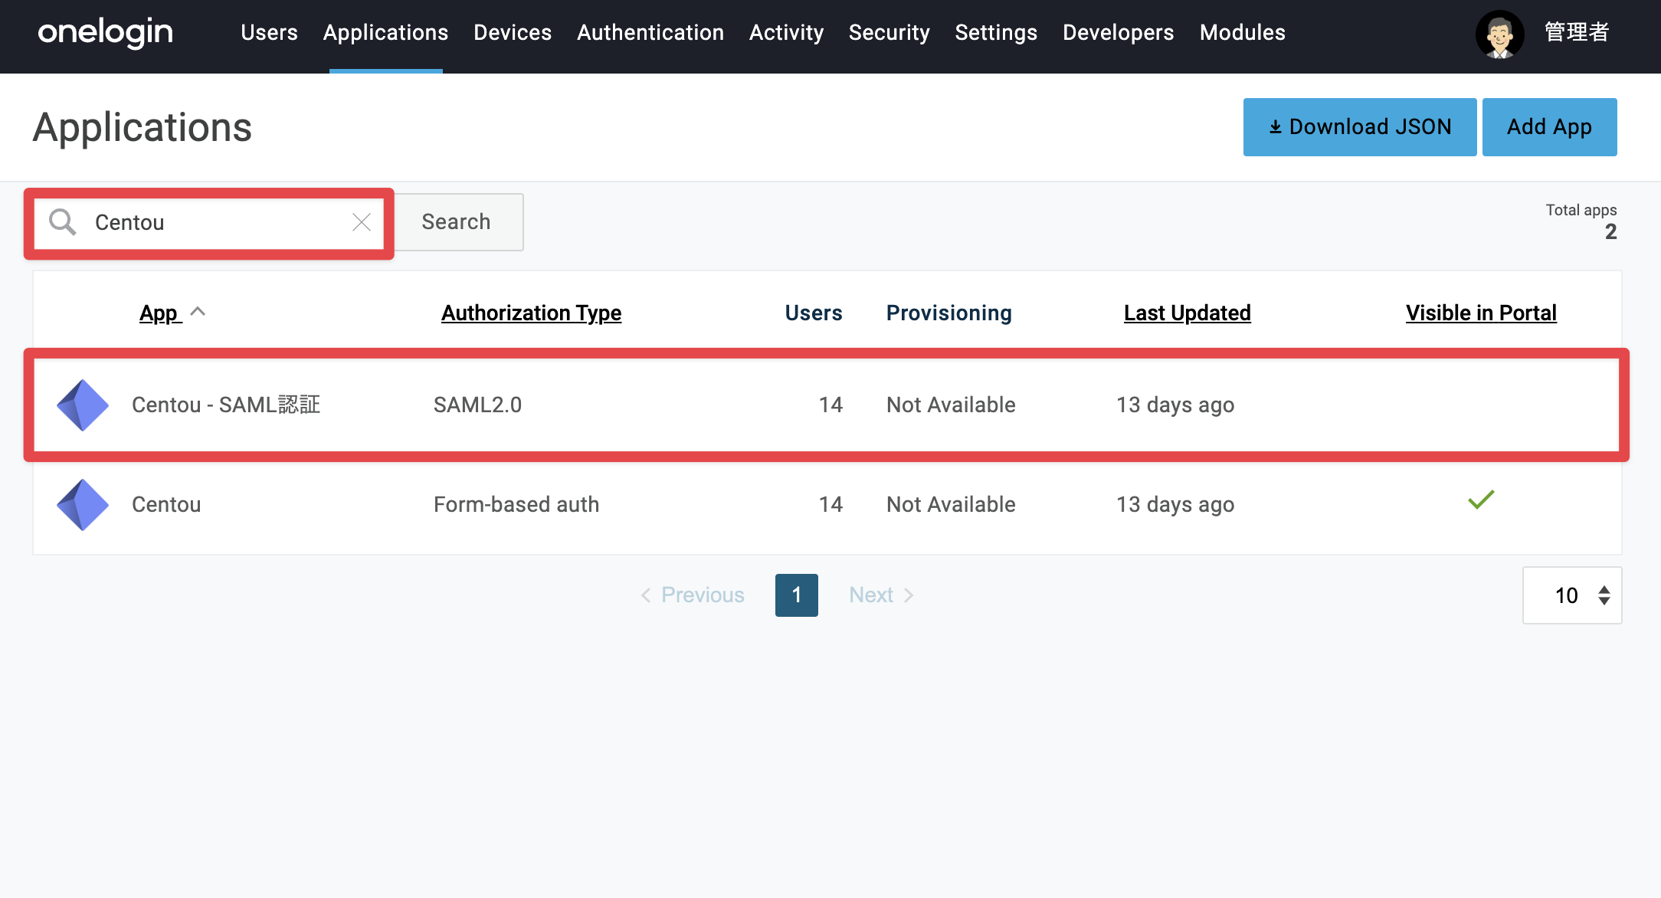Click the SAML2.0 authorization type cell
1661x898 pixels.
(477, 405)
